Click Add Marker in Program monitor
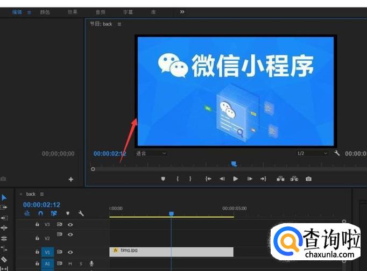Image resolution: width=367 pixels, height=271 pixels. pyautogui.click(x=163, y=179)
